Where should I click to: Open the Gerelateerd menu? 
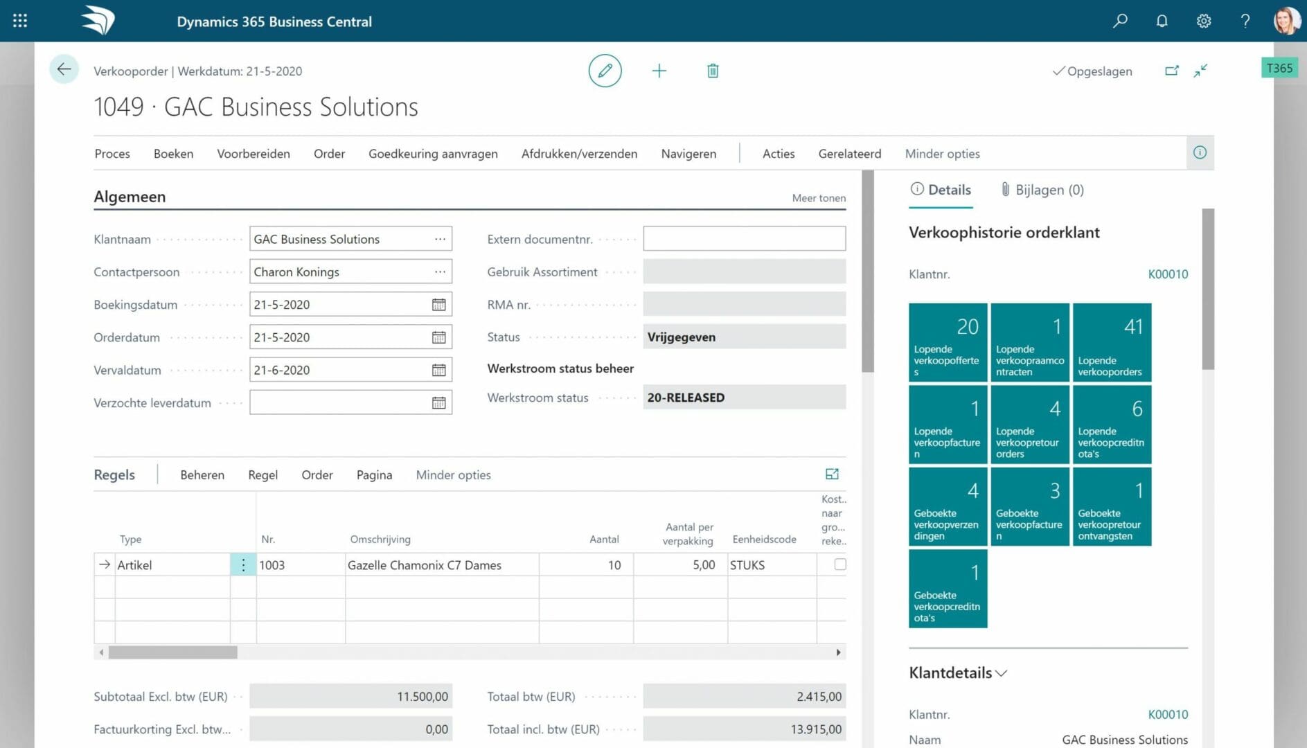coord(850,154)
